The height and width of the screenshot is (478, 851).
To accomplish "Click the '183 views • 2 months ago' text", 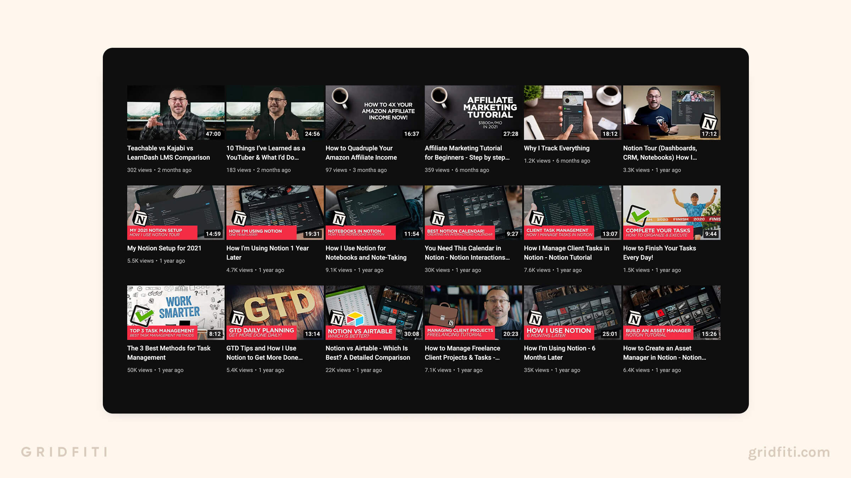I will click(258, 170).
